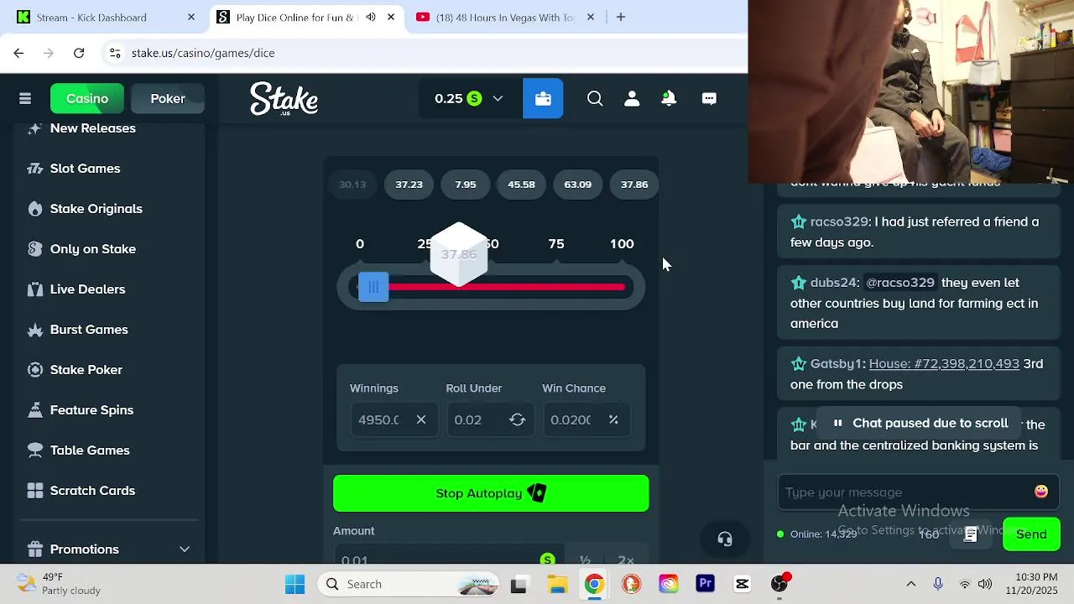1074x604 pixels.
Task: Open New Releases in sidebar
Action: coord(93,128)
